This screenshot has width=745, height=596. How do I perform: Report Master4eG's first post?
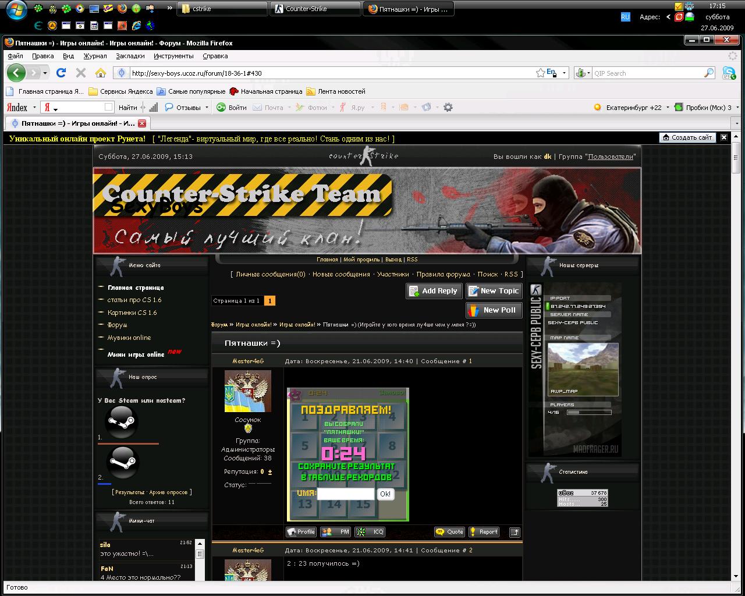pyautogui.click(x=484, y=532)
